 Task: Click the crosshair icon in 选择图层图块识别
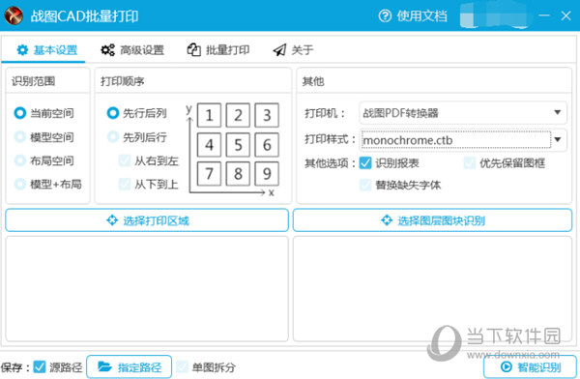coord(387,220)
